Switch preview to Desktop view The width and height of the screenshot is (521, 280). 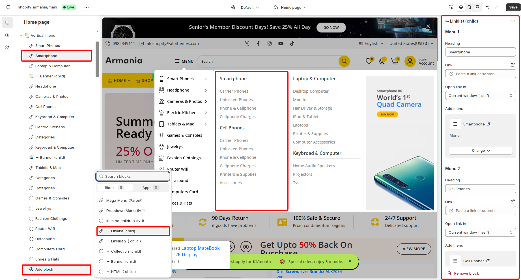tap(461, 7)
